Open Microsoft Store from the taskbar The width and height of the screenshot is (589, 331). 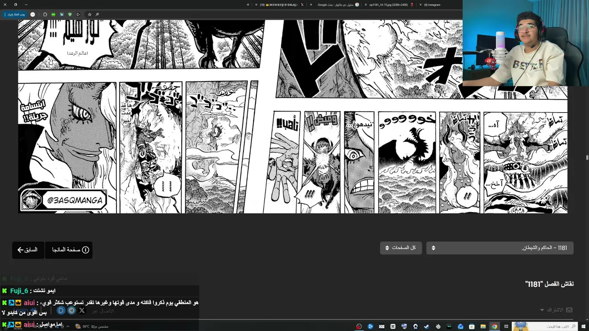[x=472, y=326]
